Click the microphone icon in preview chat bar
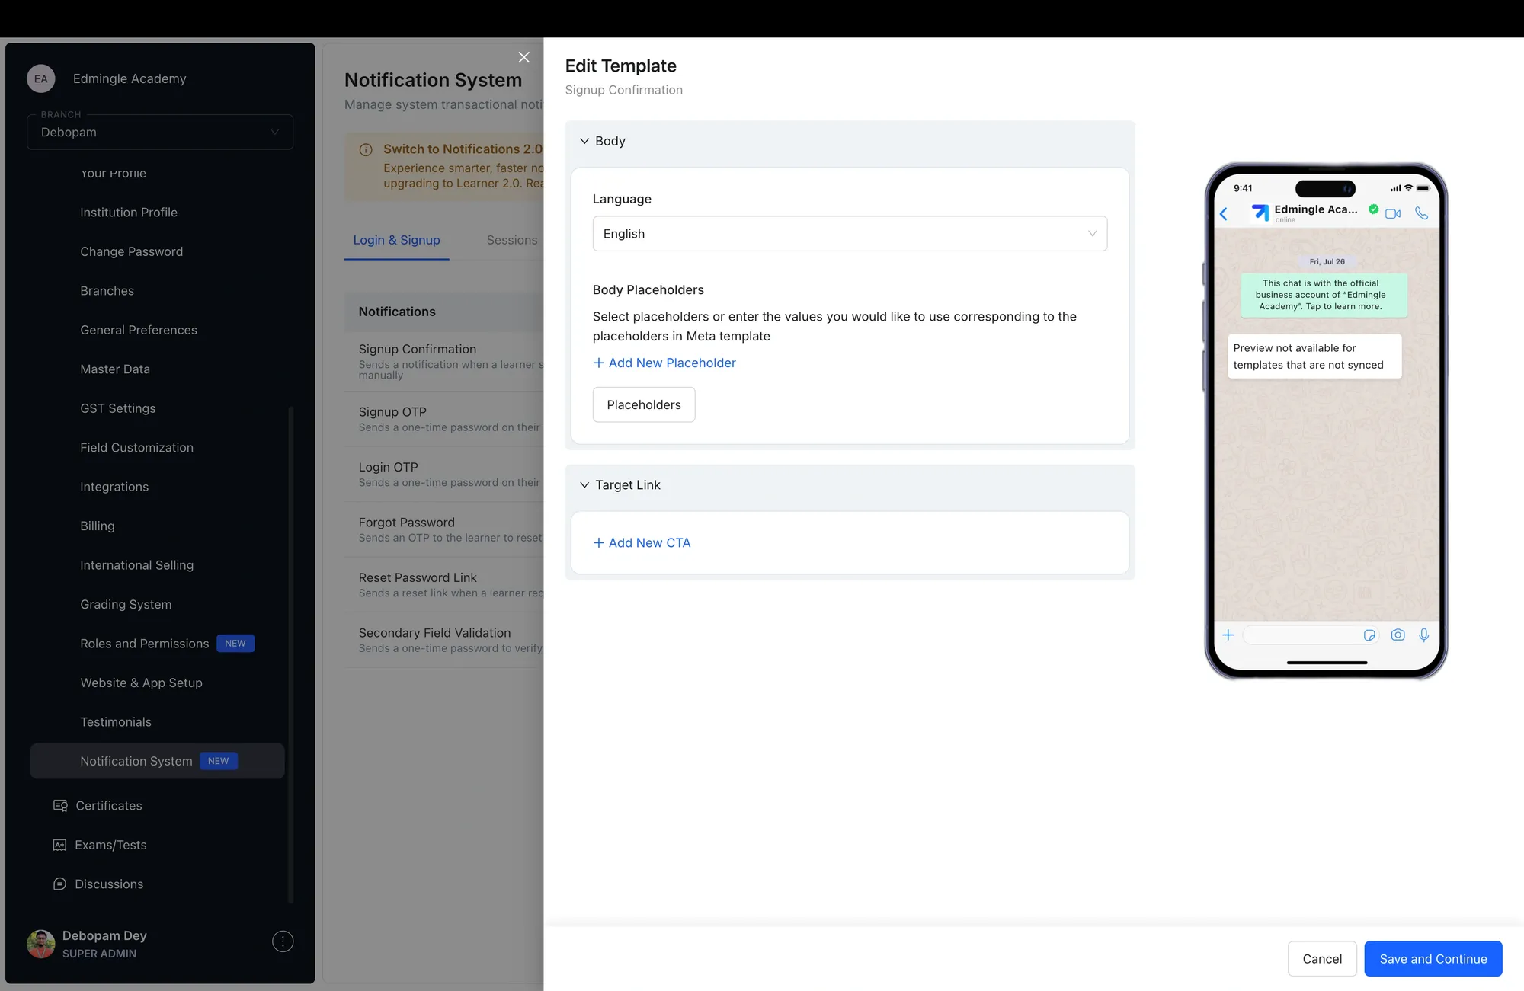 coord(1423,635)
